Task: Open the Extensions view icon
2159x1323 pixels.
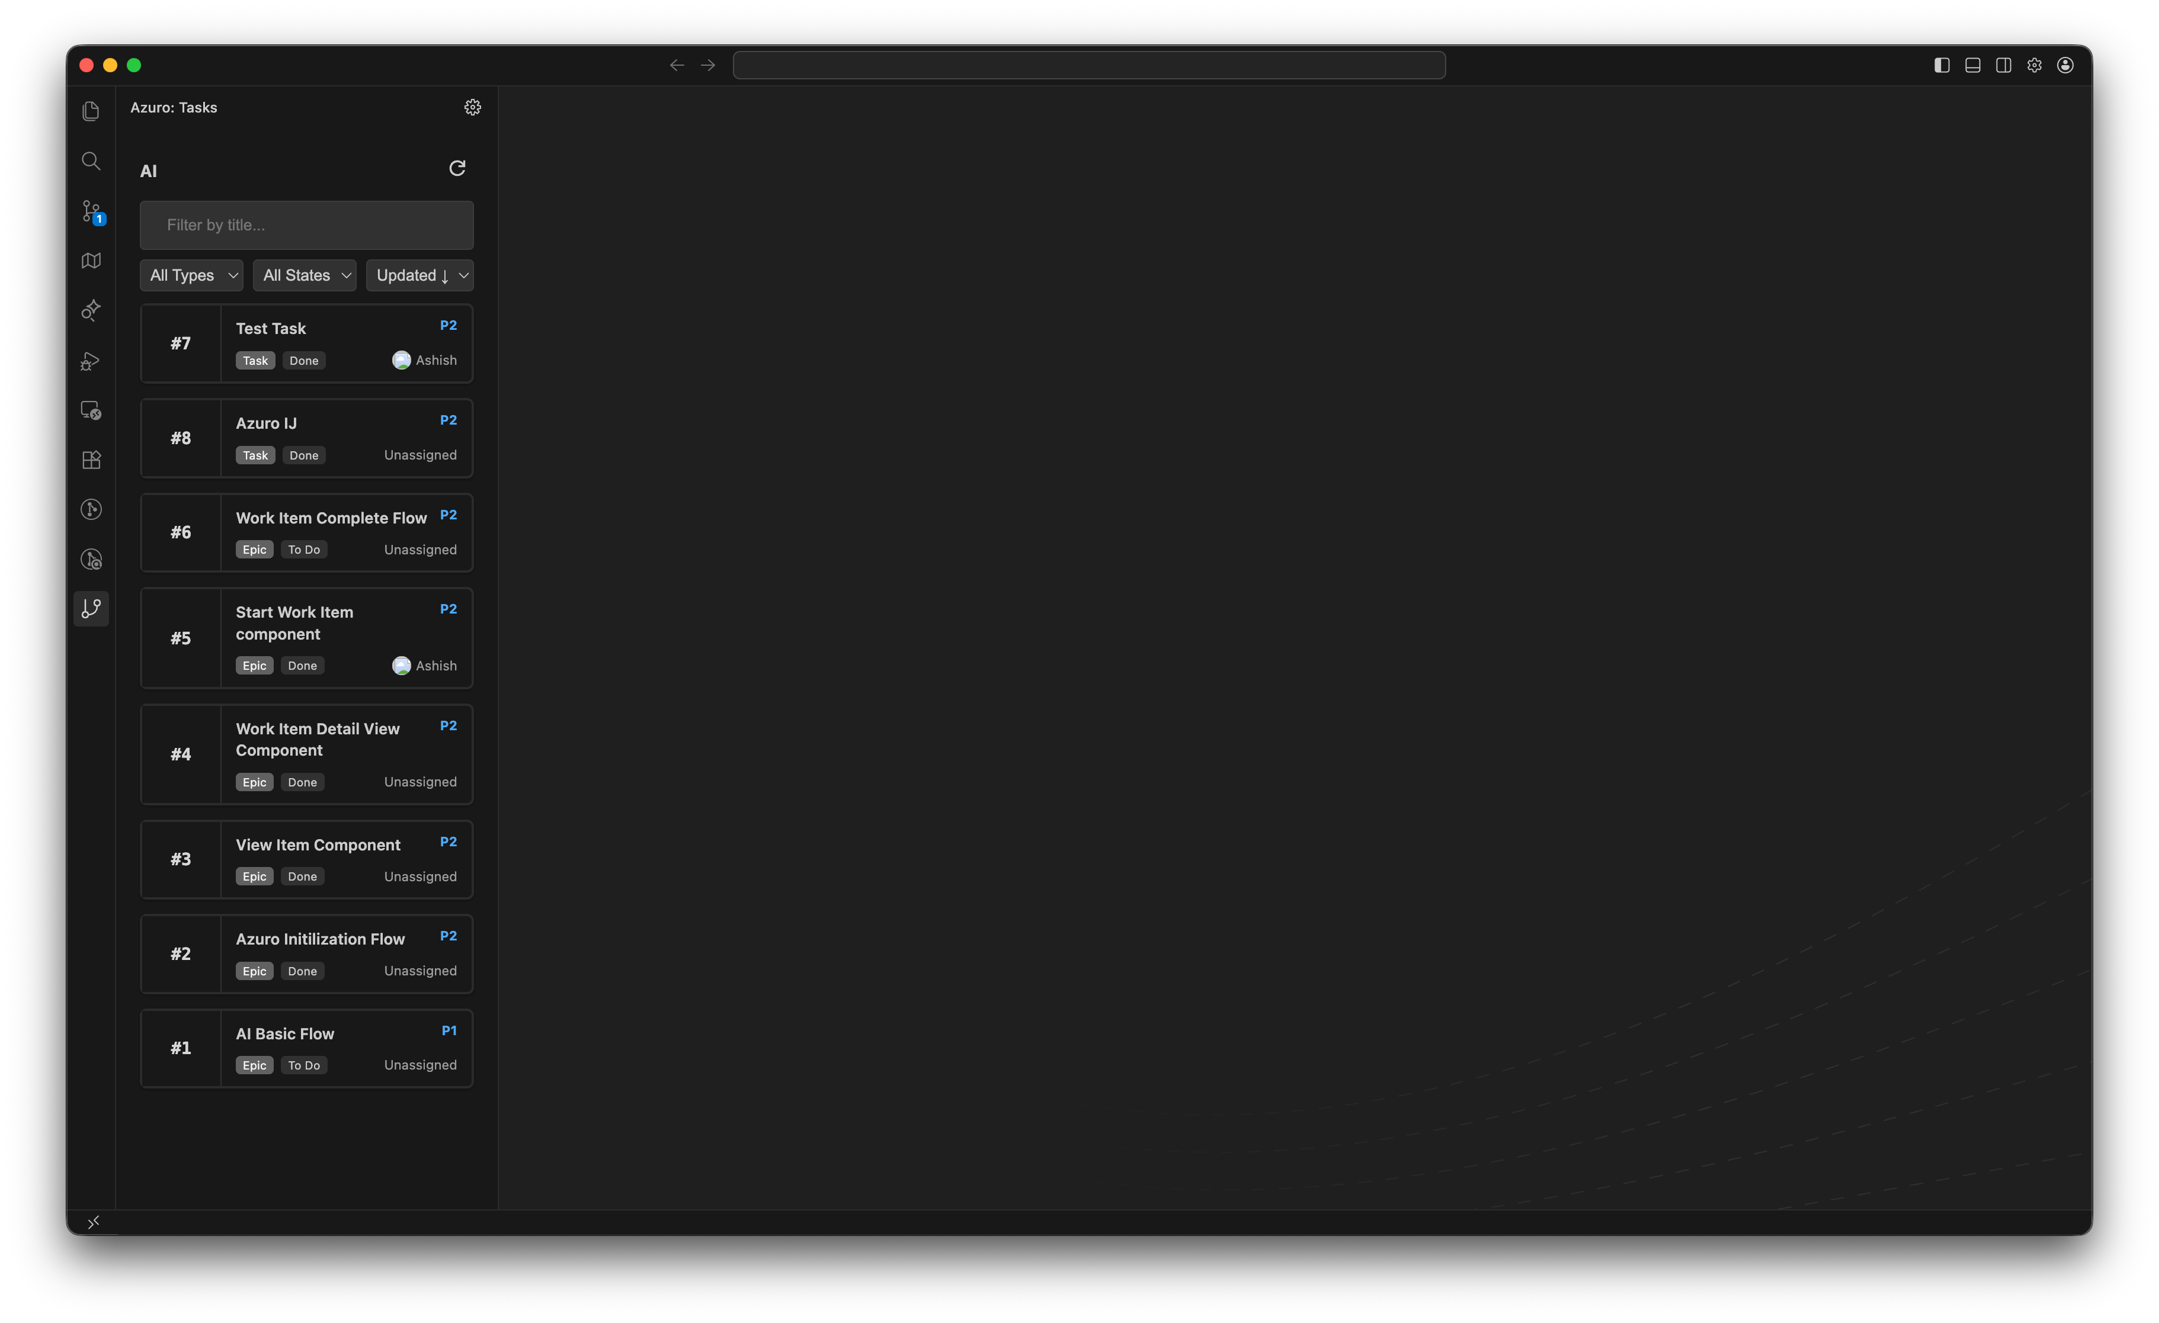Action: (91, 460)
